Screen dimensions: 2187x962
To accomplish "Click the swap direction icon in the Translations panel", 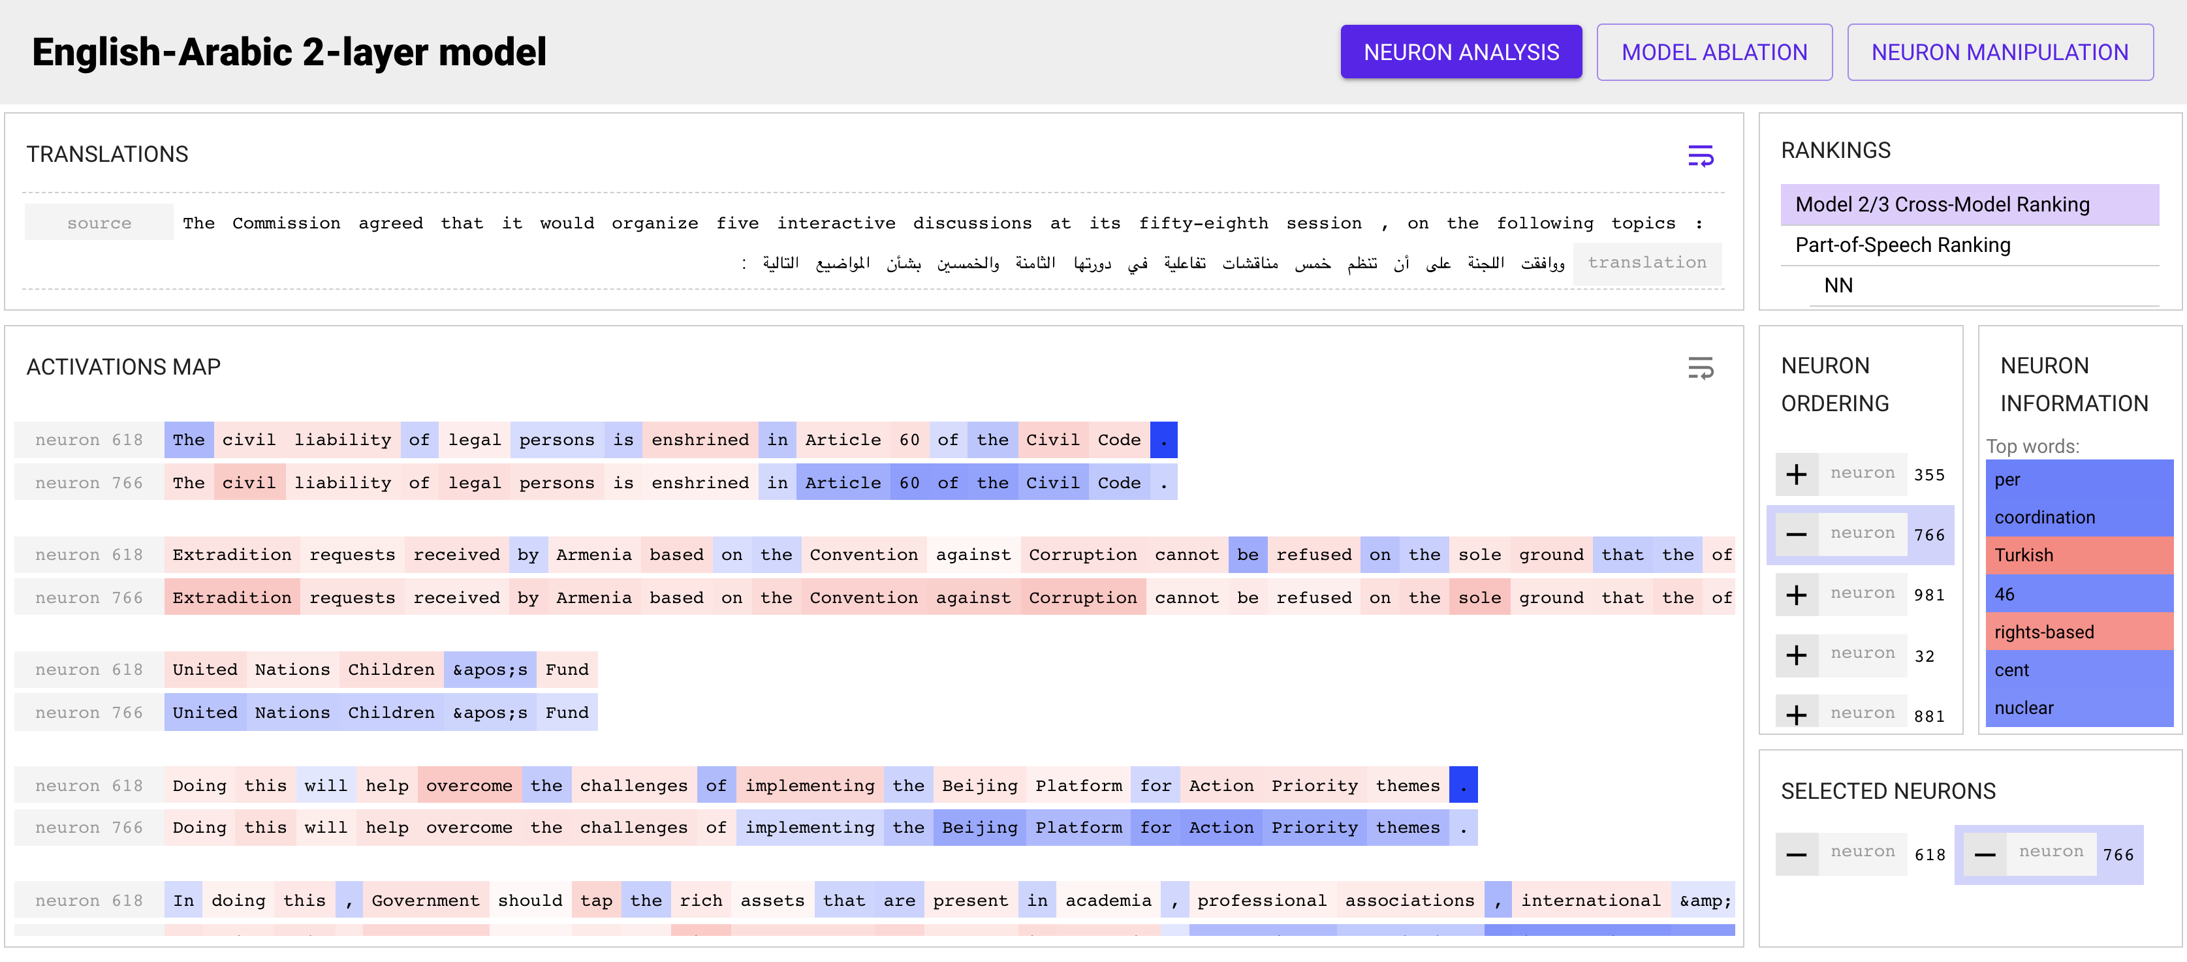I will tap(1701, 156).
